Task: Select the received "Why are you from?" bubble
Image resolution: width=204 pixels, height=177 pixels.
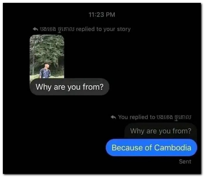Action: 69,87
